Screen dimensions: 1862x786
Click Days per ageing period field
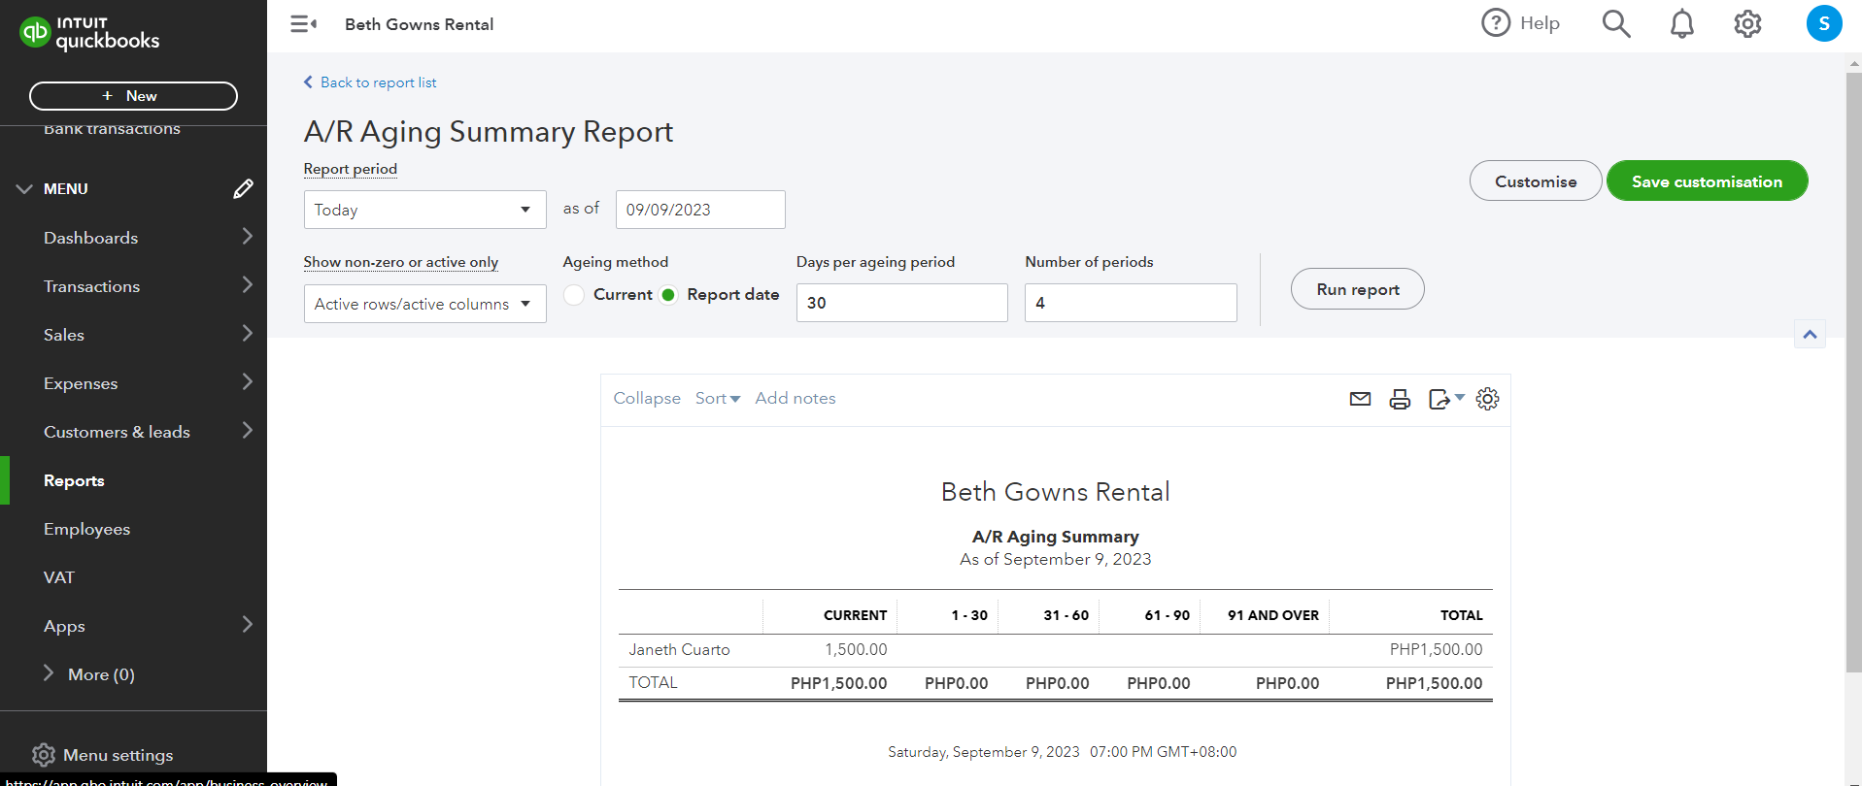coord(901,303)
